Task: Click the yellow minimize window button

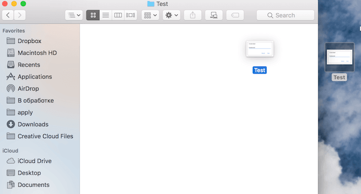Action: (14, 4)
